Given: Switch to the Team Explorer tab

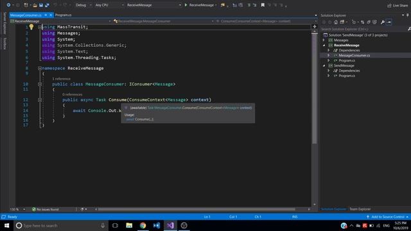Looking at the screenshot, I should click(x=360, y=209).
